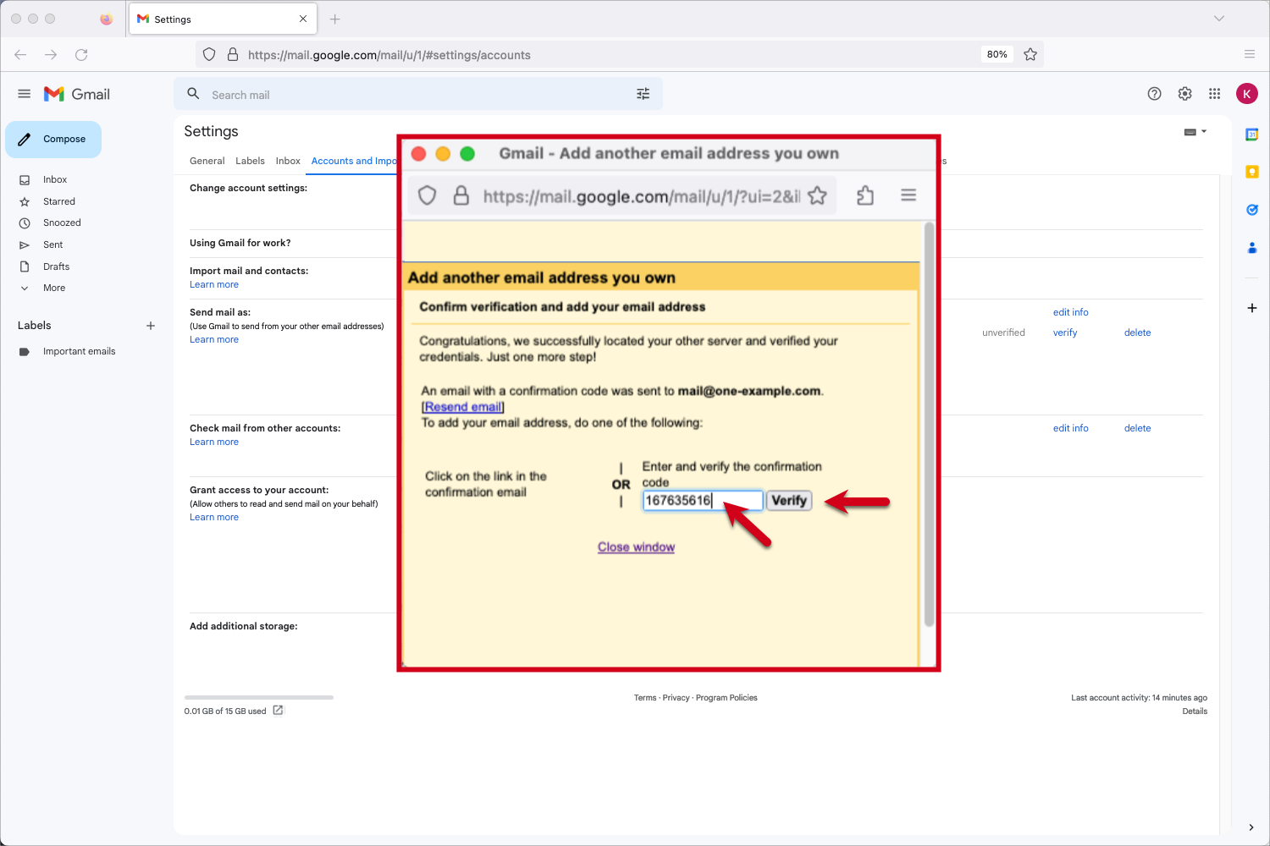1270x846 pixels.
Task: Go back with the browser back arrow
Action: click(x=20, y=54)
